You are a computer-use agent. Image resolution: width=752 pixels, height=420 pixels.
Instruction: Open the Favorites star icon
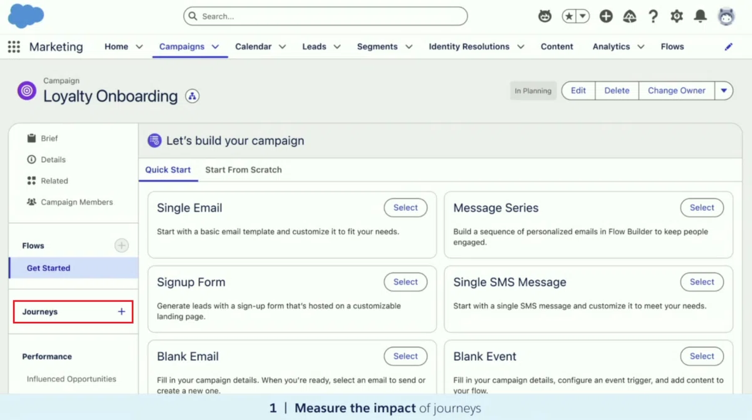(x=569, y=17)
